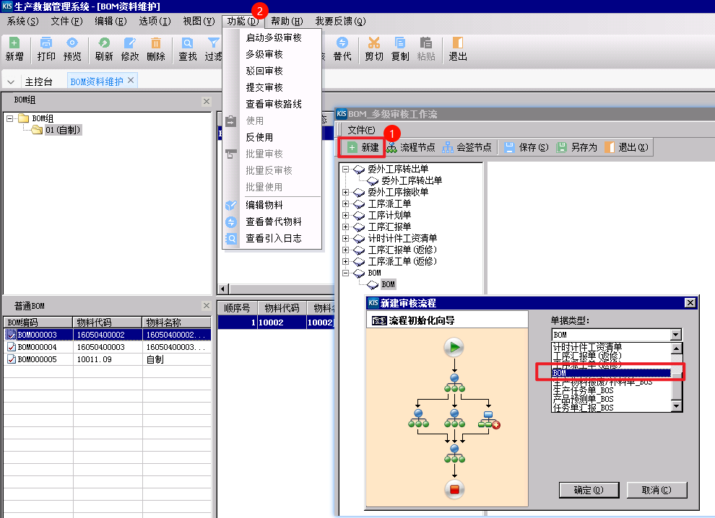Open the 单据类型 dropdown arrow
The height and width of the screenshot is (518, 715).
pyautogui.click(x=676, y=335)
